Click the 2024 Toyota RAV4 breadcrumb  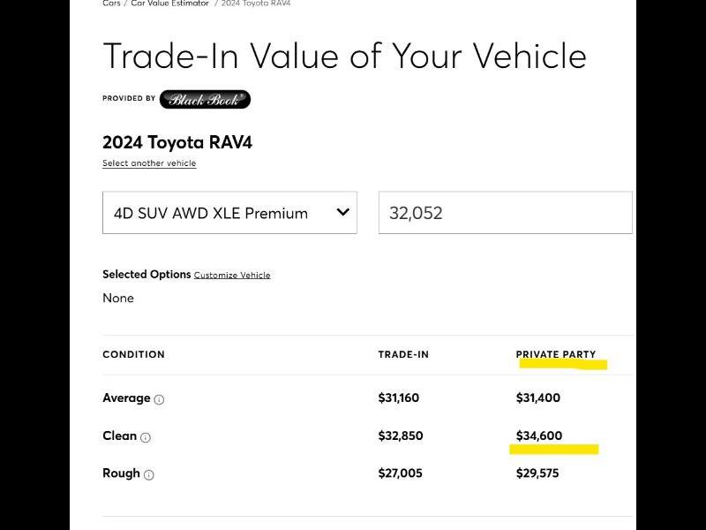coord(260,4)
